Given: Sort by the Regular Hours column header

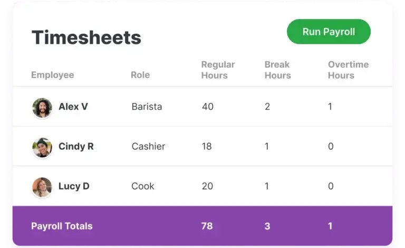Looking at the screenshot, I should (218, 70).
